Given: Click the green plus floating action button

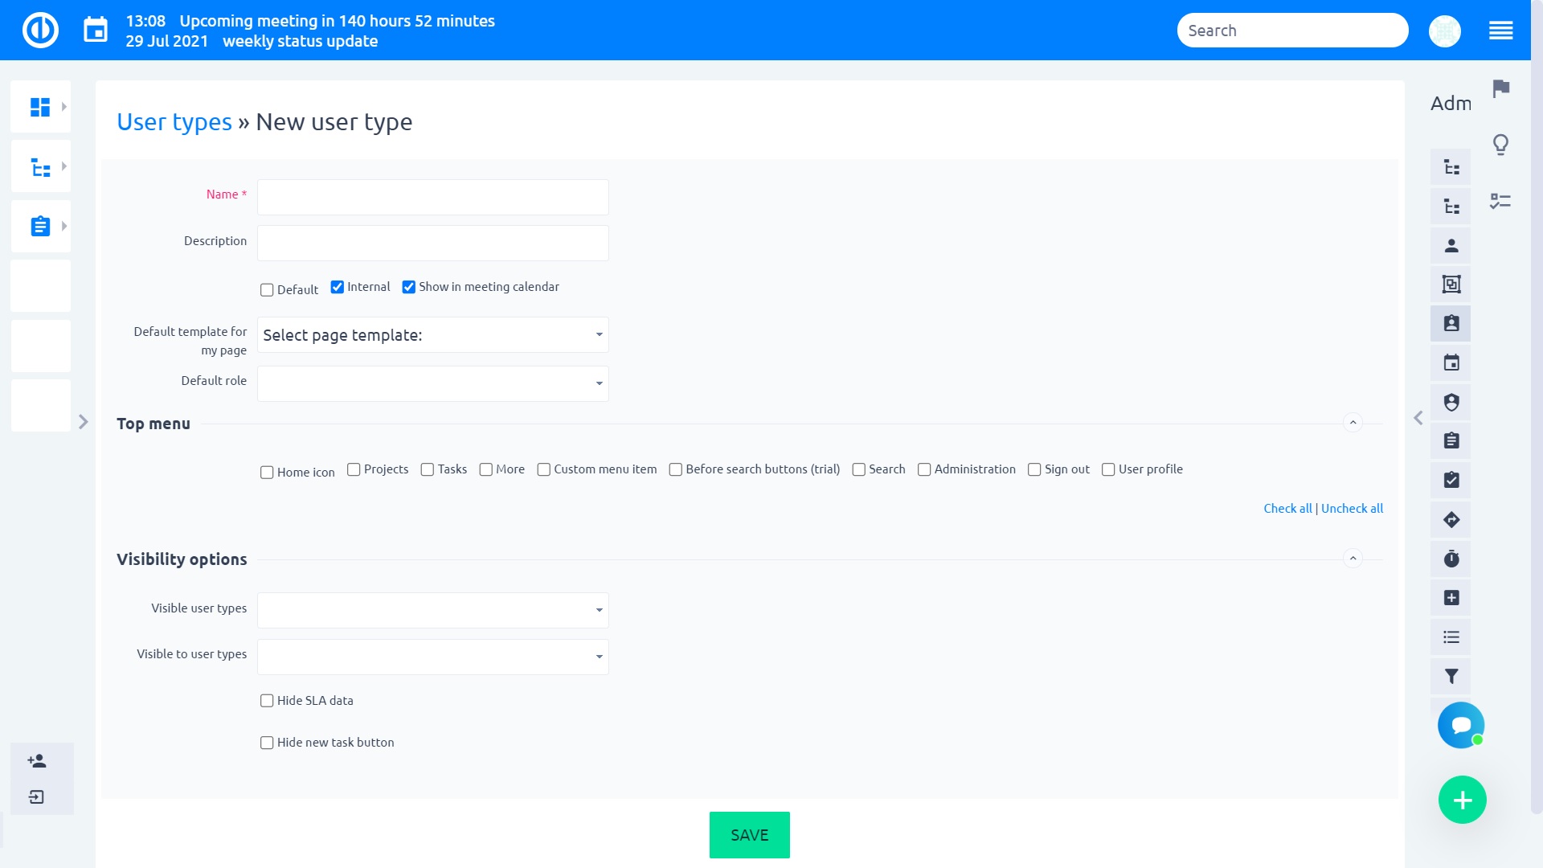Looking at the screenshot, I should [1462, 799].
